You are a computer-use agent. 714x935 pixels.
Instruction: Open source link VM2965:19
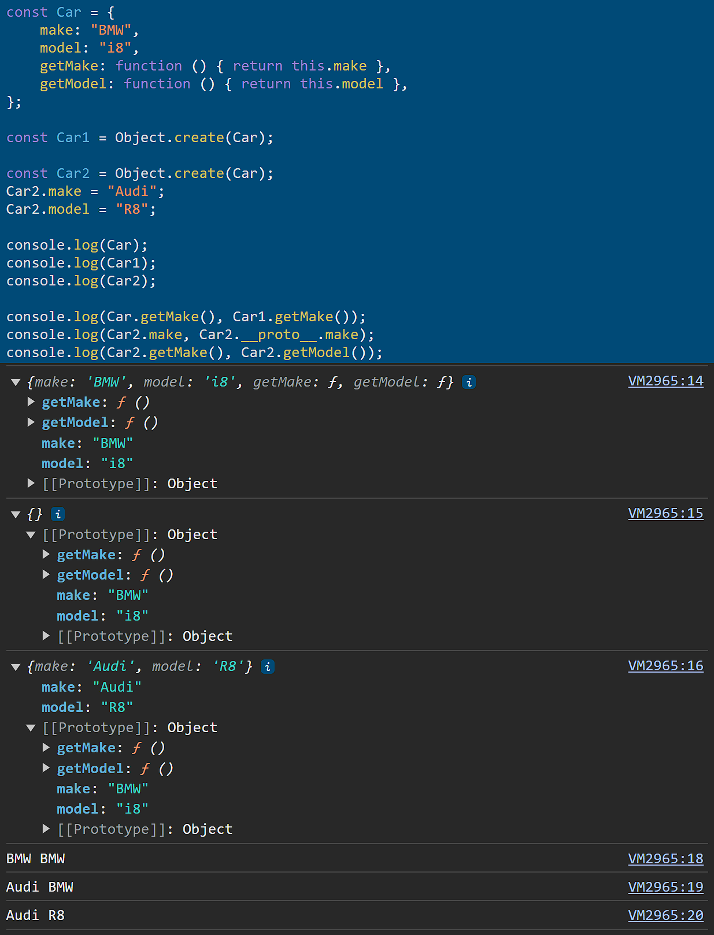[x=665, y=887]
